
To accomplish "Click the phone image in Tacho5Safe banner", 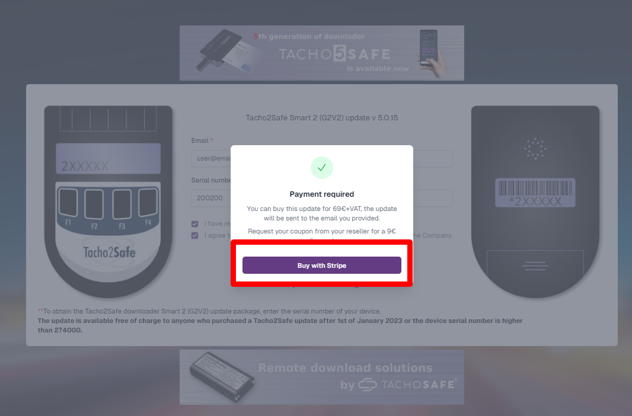I will pyautogui.click(x=431, y=52).
